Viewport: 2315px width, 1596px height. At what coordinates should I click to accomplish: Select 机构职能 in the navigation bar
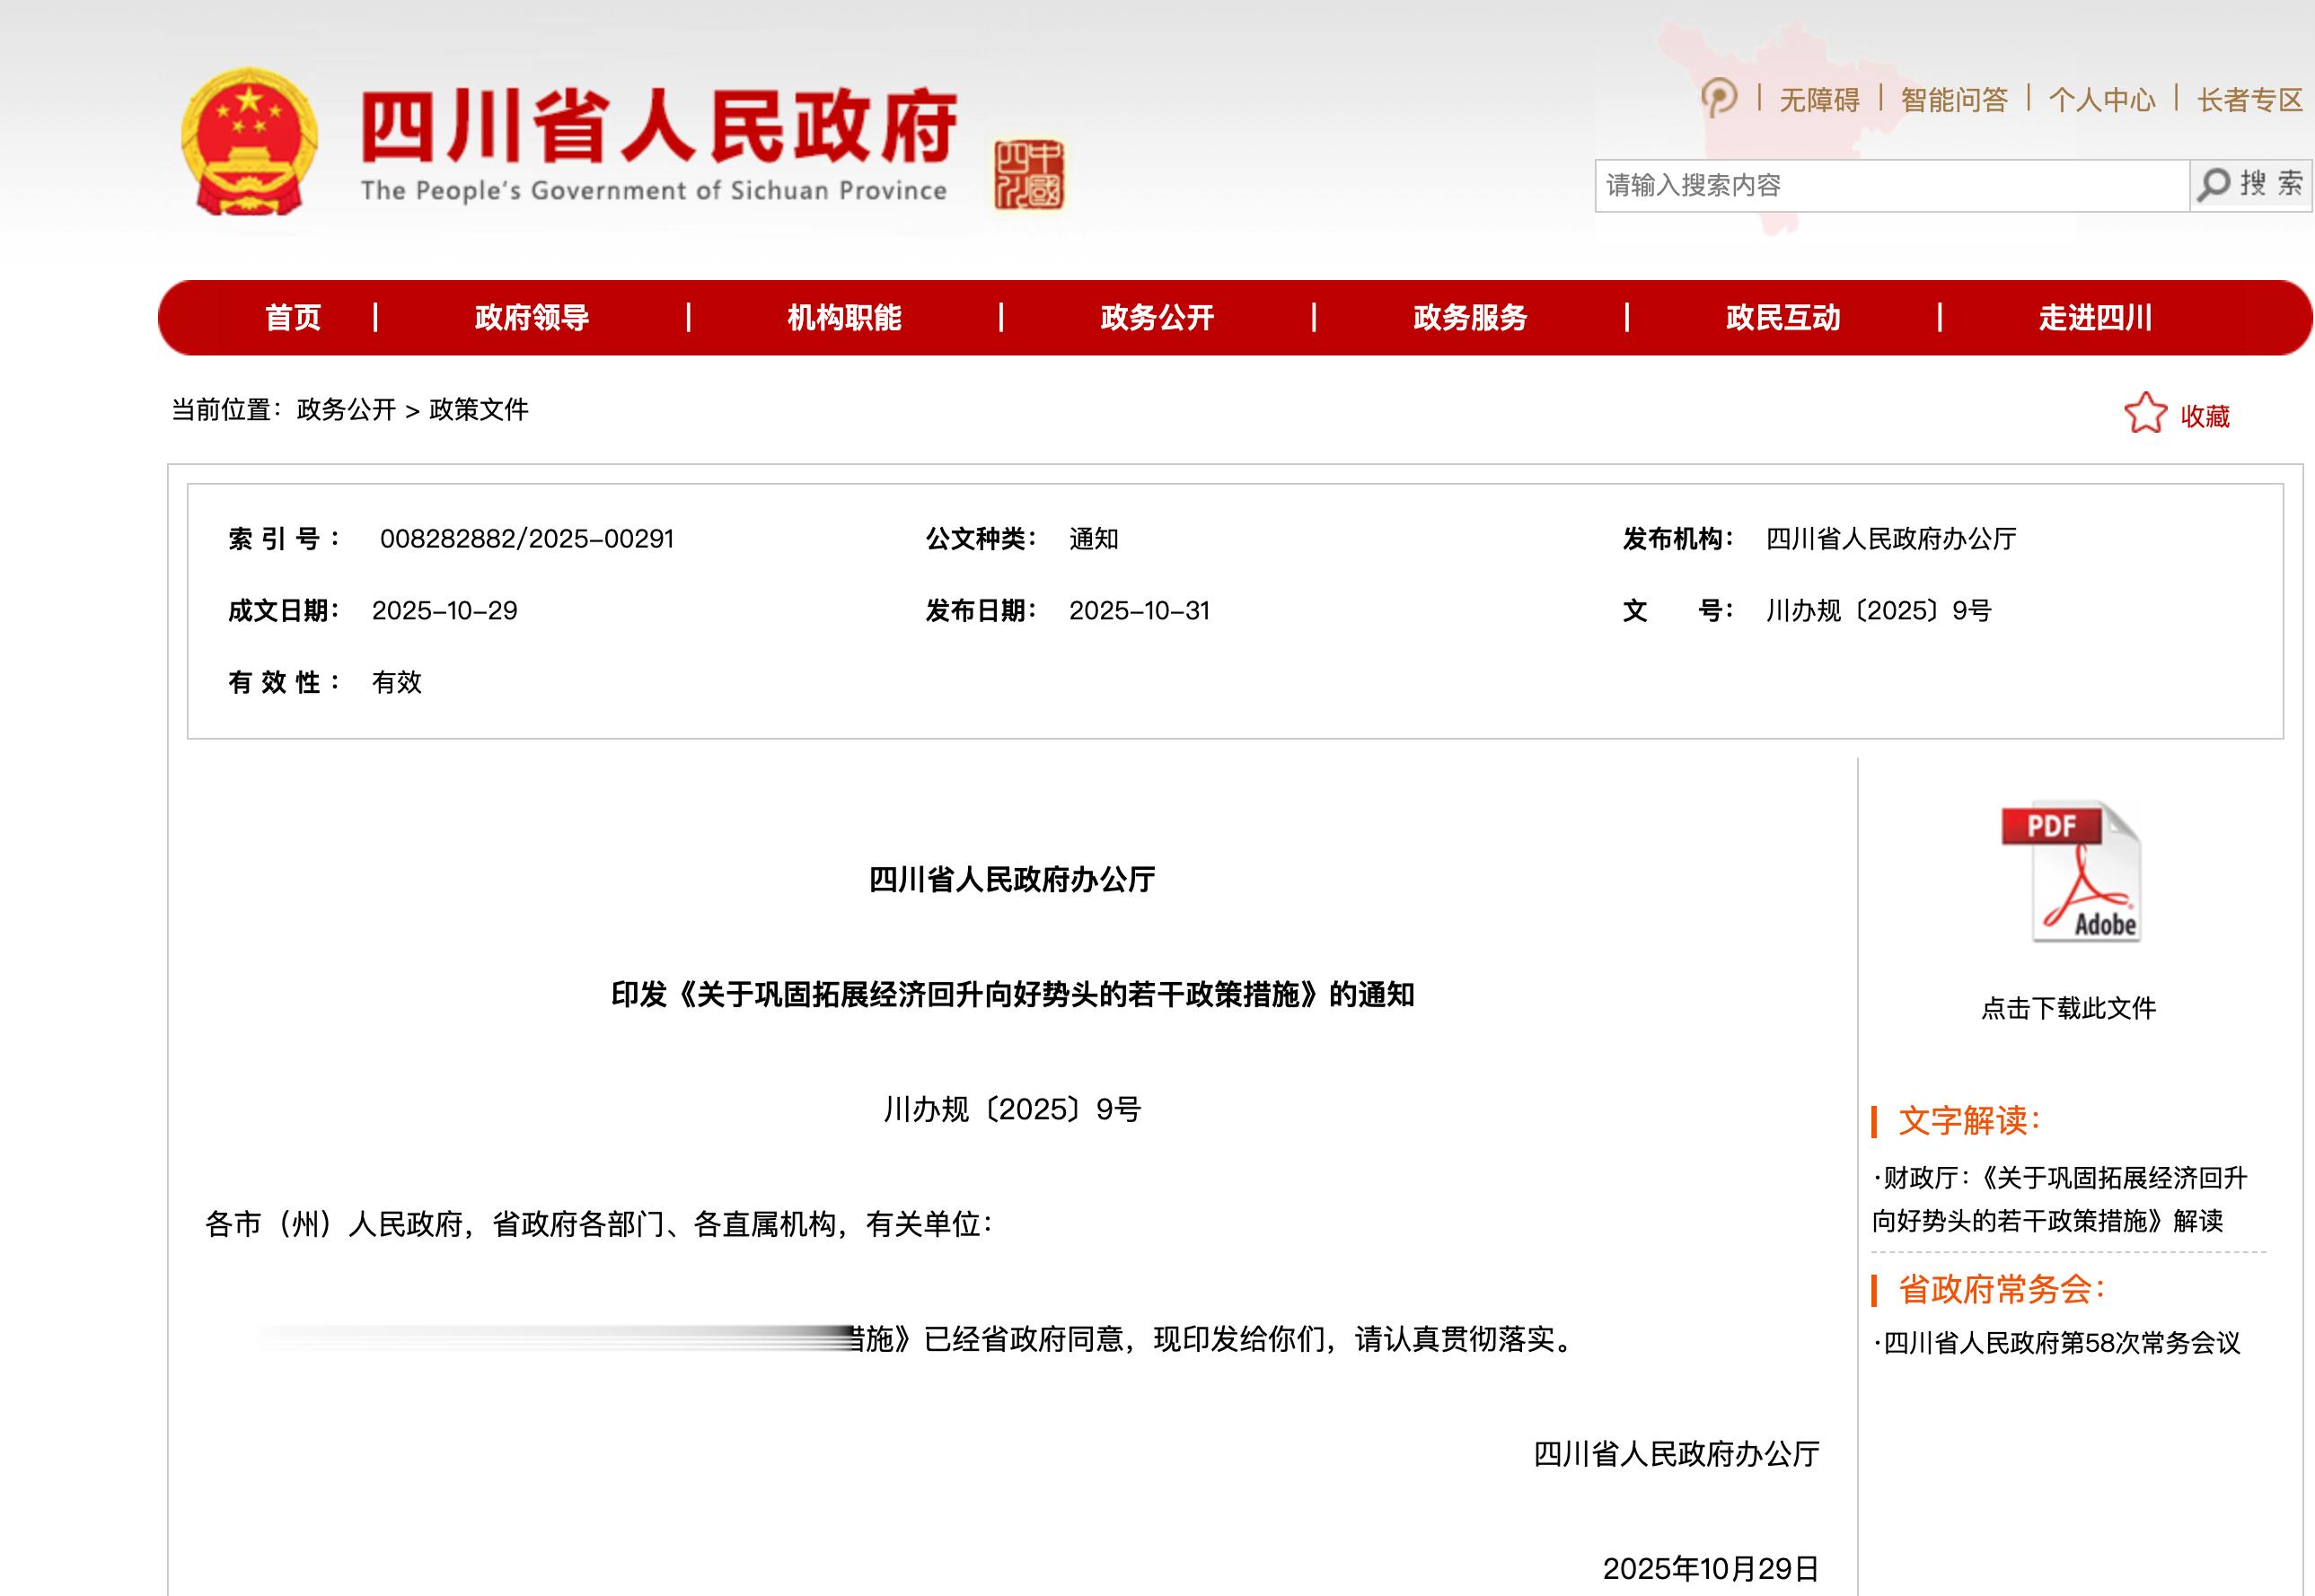pyautogui.click(x=843, y=318)
